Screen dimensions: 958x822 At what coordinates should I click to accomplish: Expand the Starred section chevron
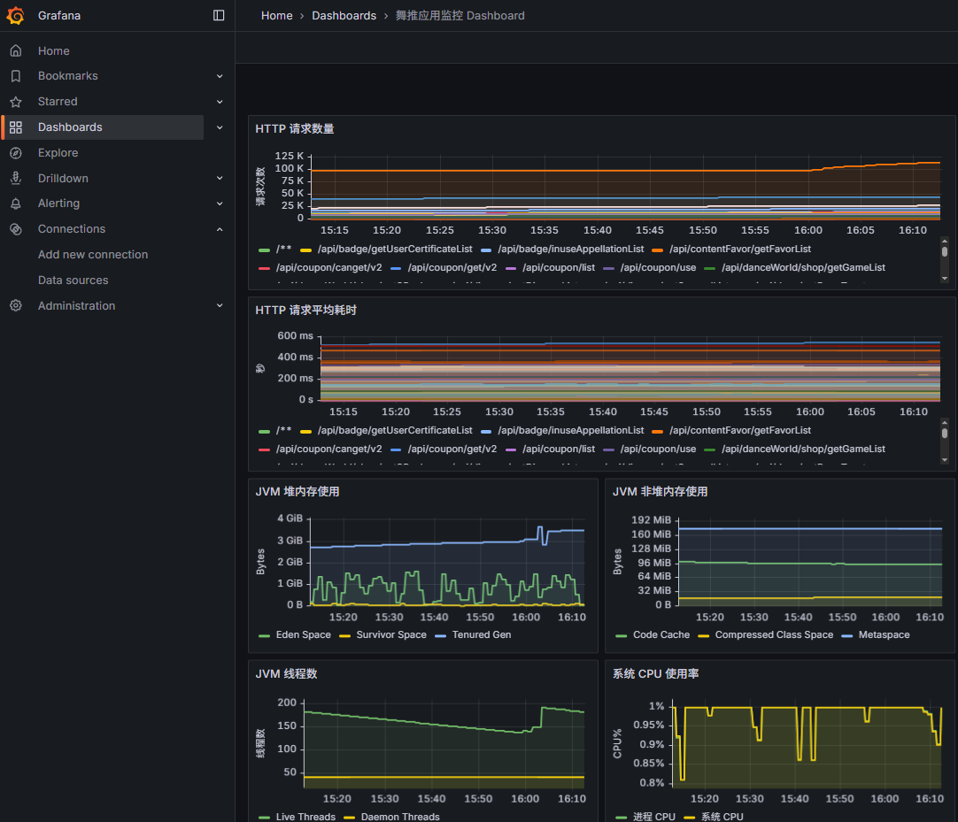(220, 102)
